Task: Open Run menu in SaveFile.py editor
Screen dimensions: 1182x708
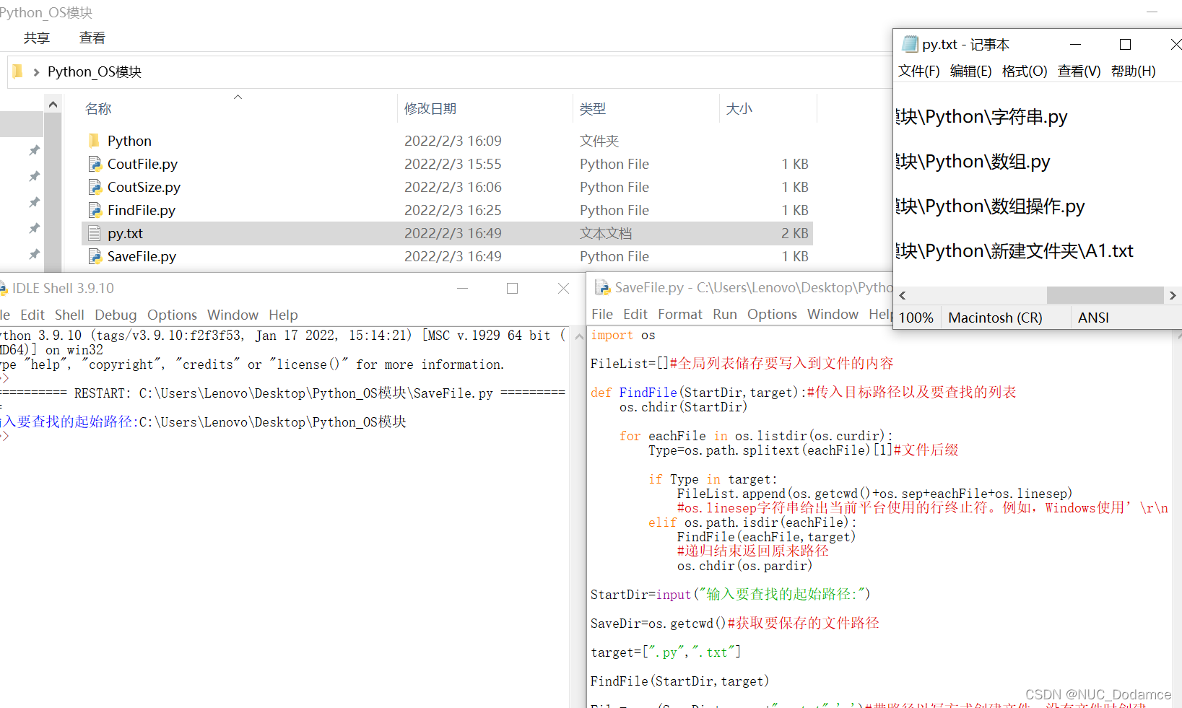Action: coord(725,314)
